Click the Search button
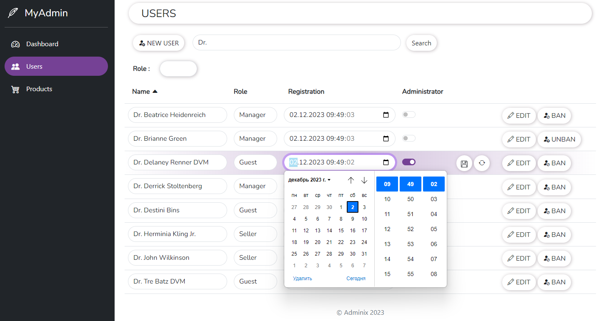 [421, 43]
